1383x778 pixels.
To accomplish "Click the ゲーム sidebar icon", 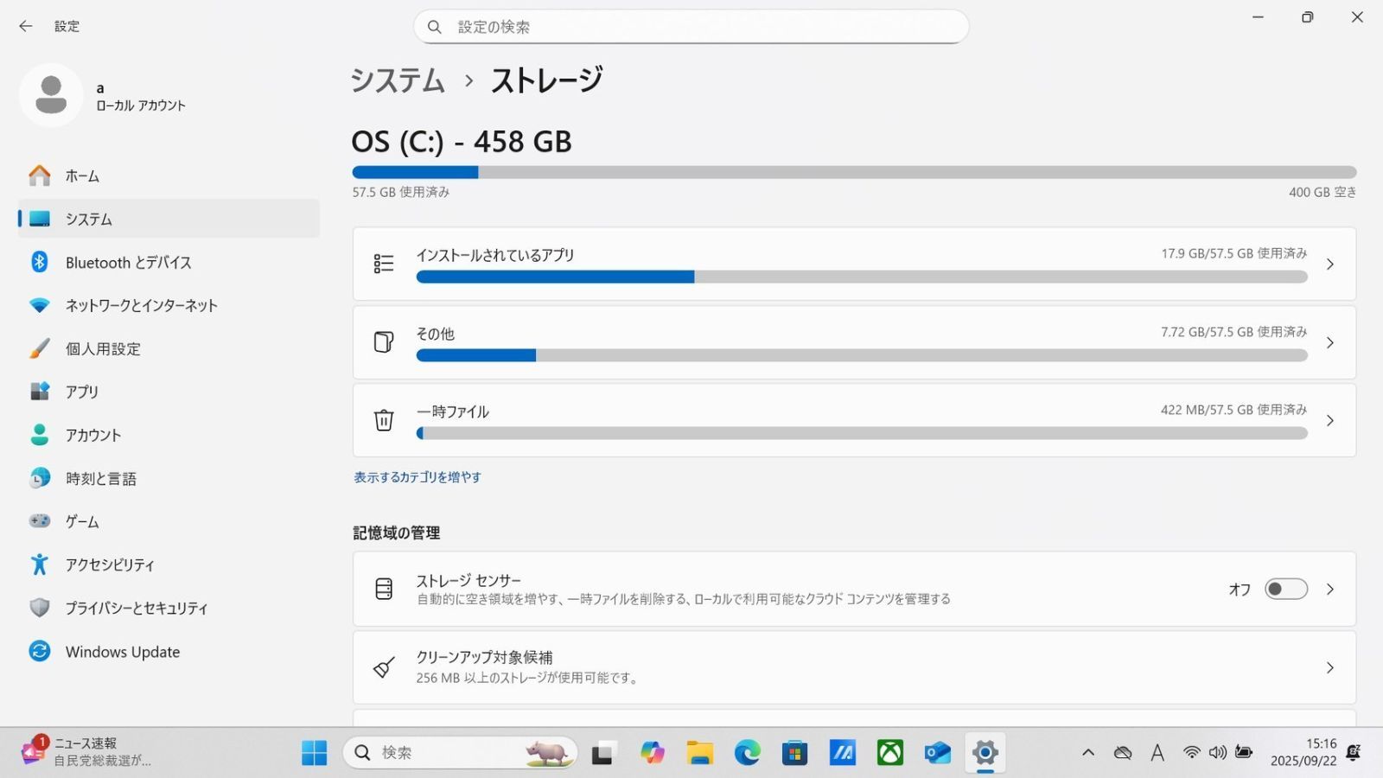I will [39, 521].
